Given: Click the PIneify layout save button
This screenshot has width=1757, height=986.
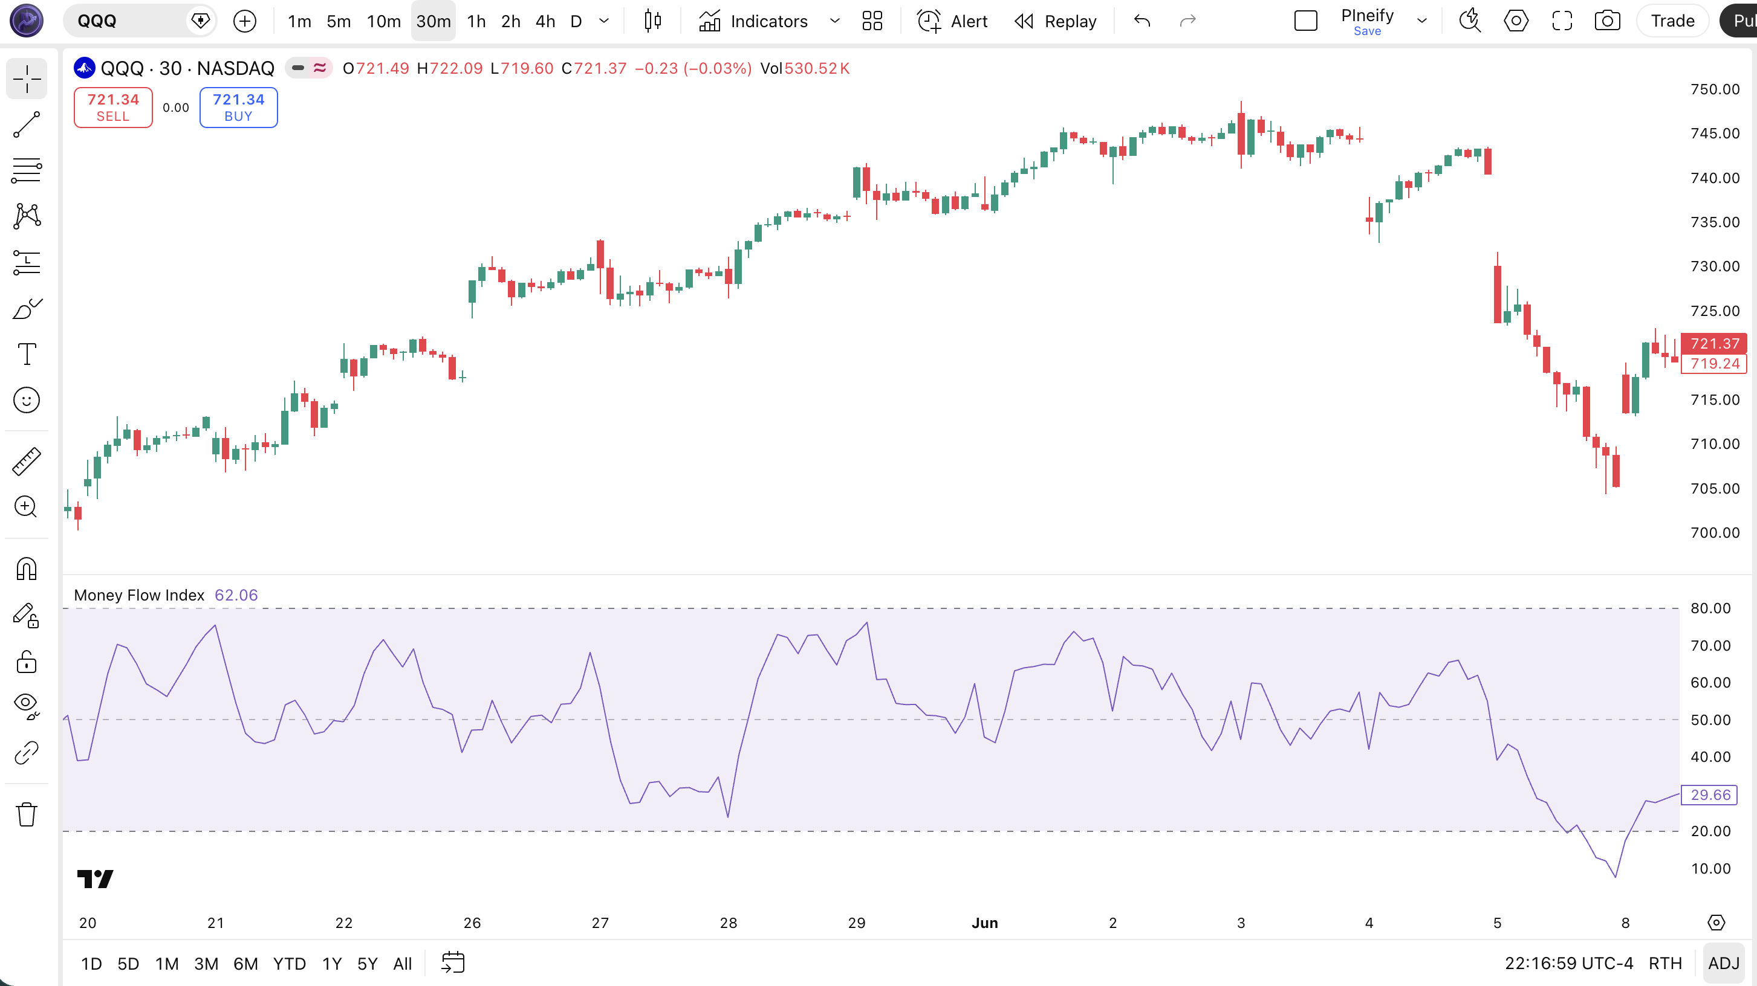Looking at the screenshot, I should (1367, 21).
